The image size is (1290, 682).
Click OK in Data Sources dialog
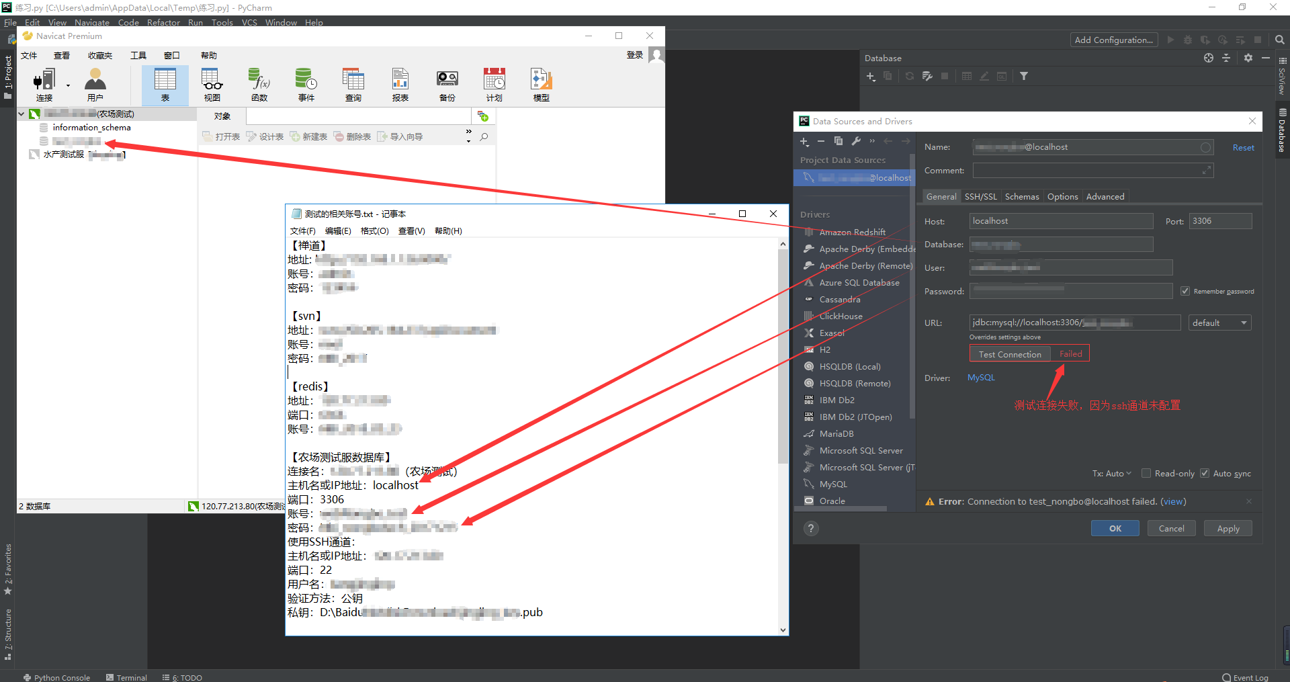(x=1115, y=528)
